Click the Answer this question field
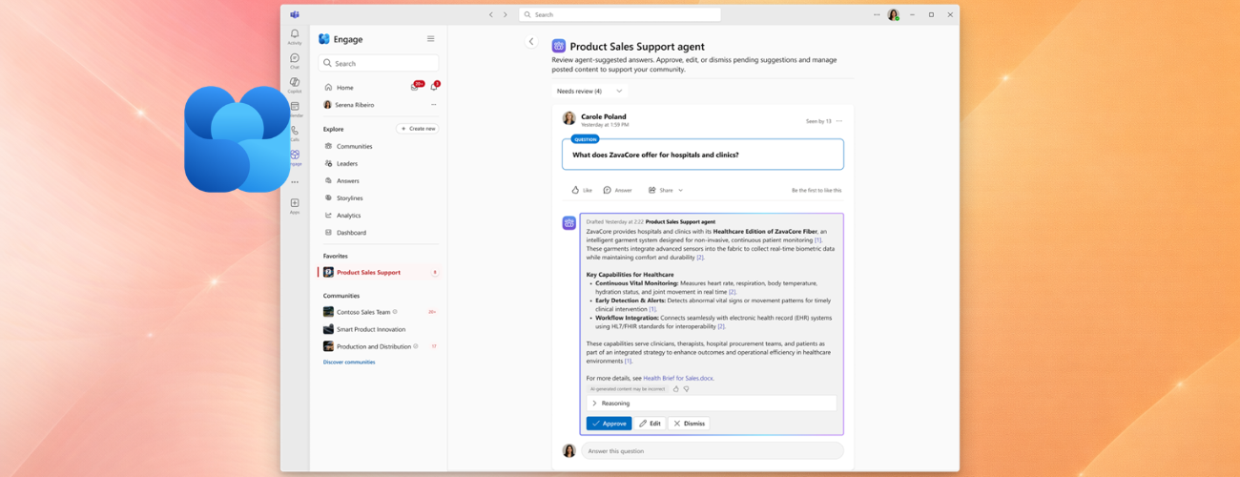 (x=713, y=450)
